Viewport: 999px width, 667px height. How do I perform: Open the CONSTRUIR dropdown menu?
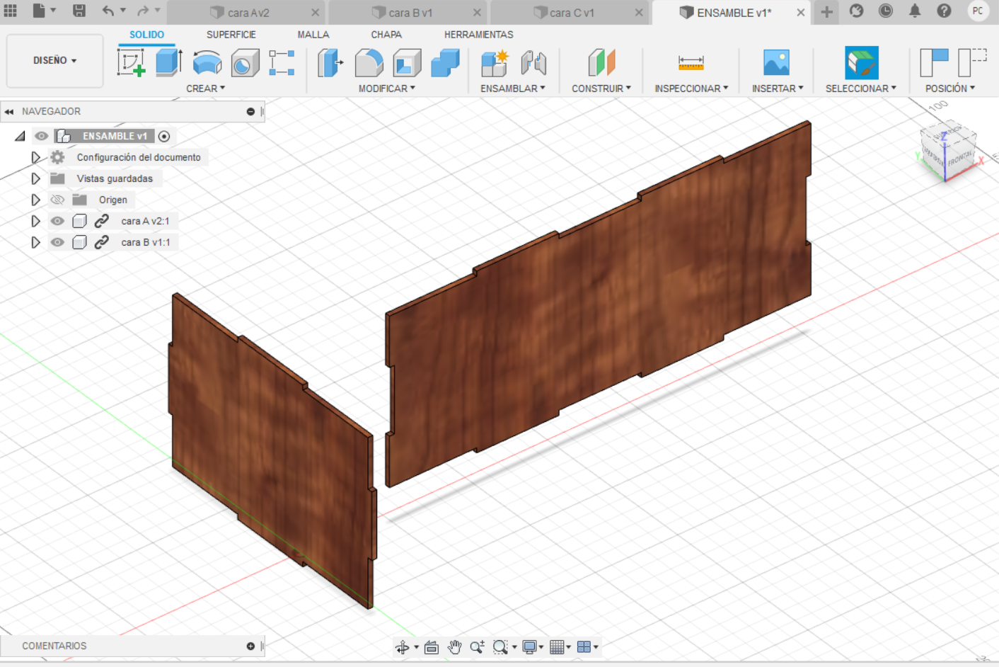tap(601, 89)
